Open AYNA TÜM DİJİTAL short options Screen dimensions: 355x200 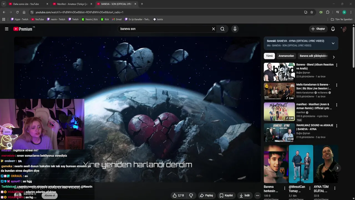(x=335, y=188)
